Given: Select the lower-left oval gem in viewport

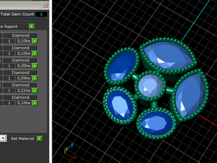Looking at the screenshot, I should [x=120, y=105].
